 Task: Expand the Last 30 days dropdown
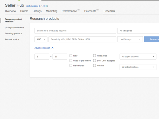coord(130,39)
